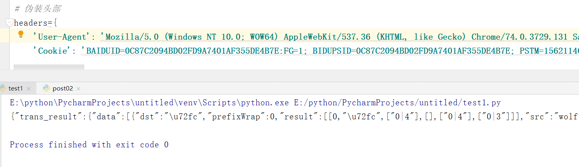Click the Mozilla/5.0 user agent value
Viewport: 579px width, 167px height.
click(339, 37)
